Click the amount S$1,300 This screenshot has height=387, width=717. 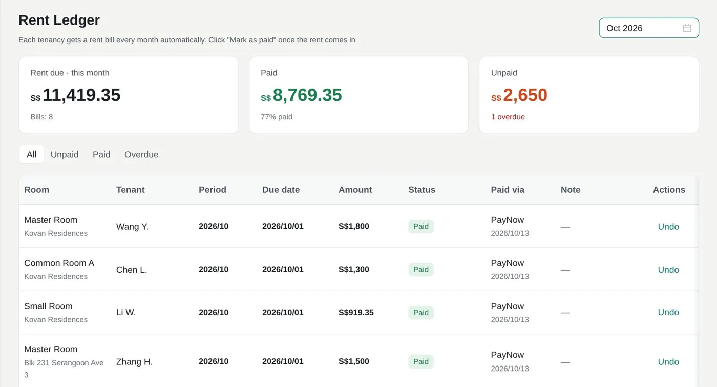click(x=354, y=270)
